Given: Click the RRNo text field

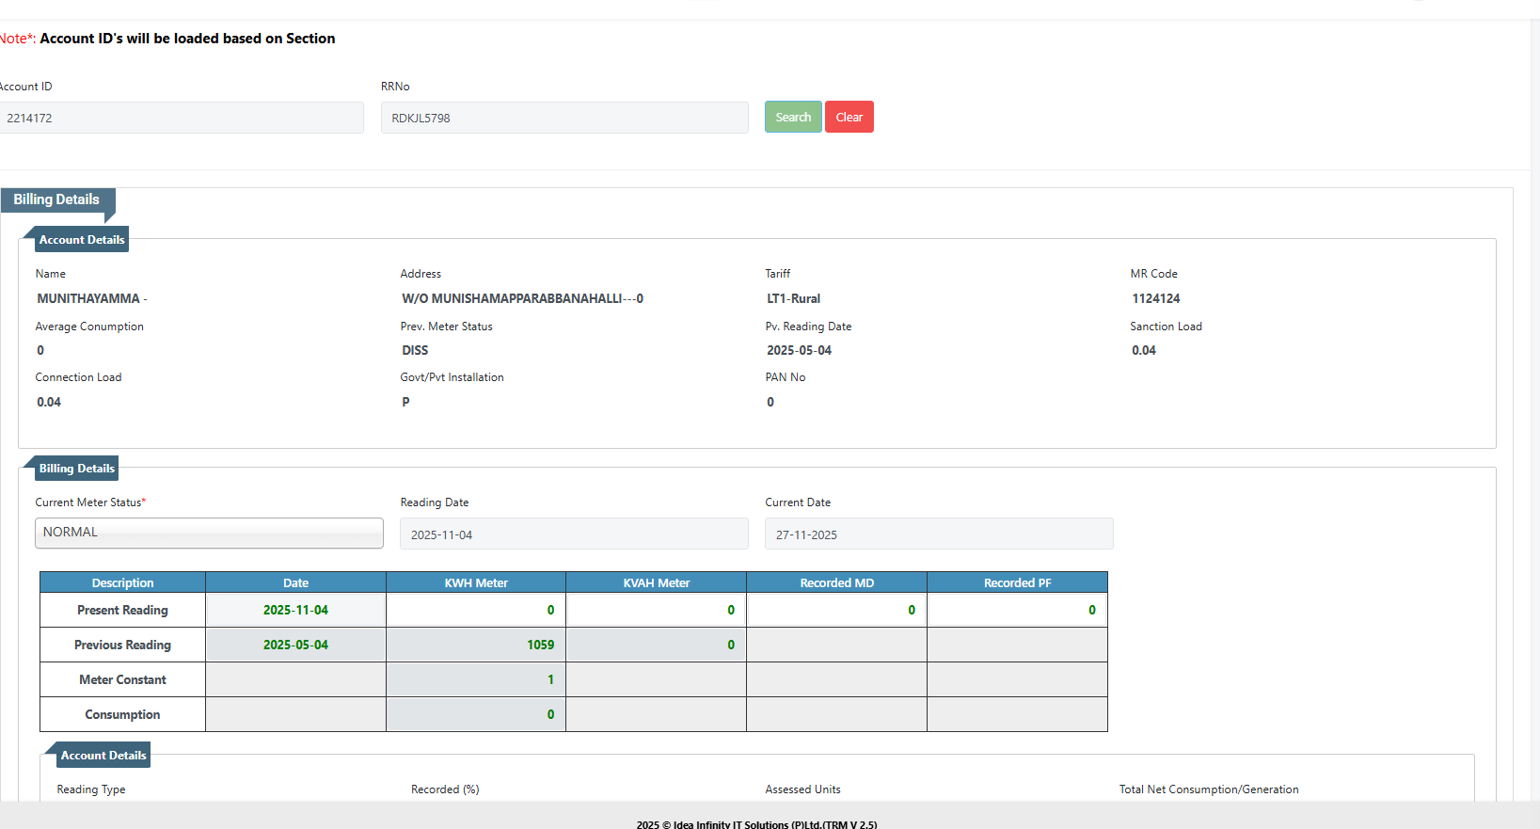Looking at the screenshot, I should 564,118.
